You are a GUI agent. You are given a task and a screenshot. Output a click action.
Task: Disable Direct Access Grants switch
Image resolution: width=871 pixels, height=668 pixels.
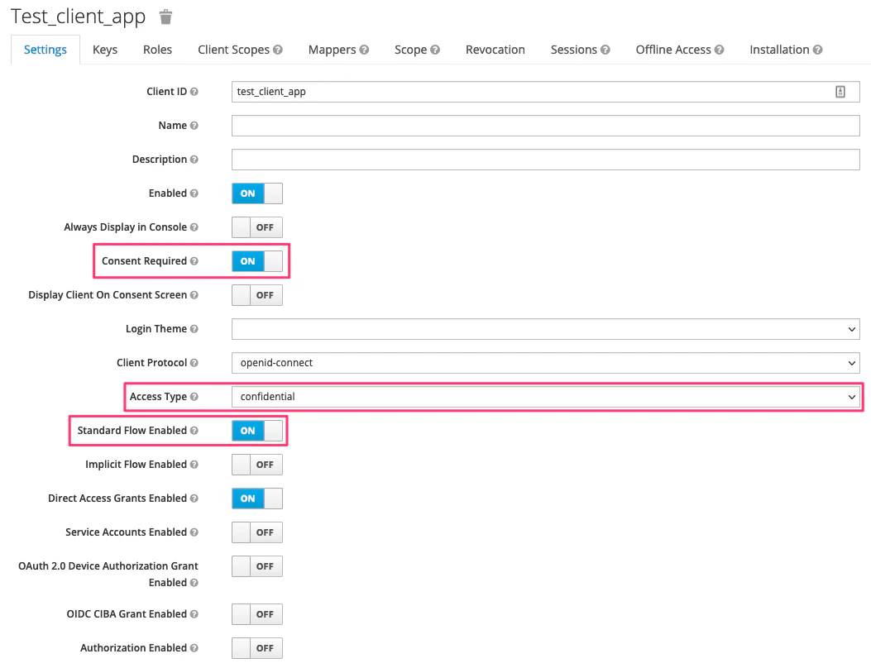[x=257, y=498]
